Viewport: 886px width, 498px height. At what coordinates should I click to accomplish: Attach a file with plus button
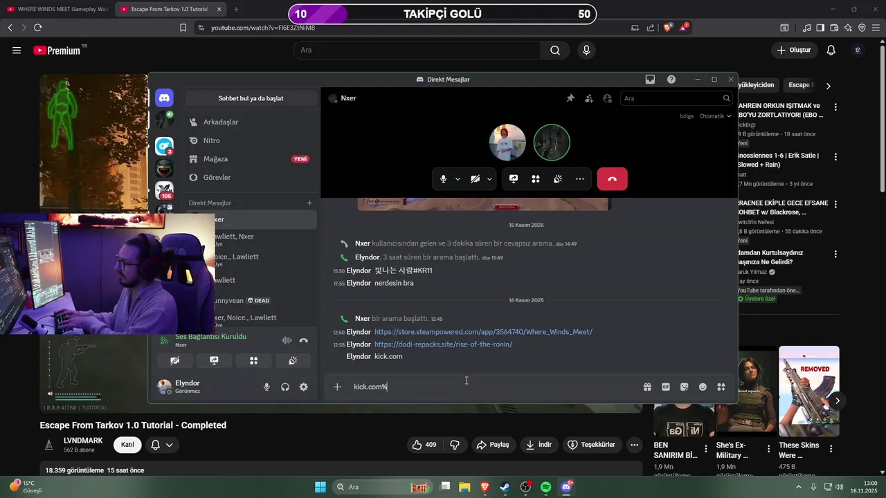337,387
